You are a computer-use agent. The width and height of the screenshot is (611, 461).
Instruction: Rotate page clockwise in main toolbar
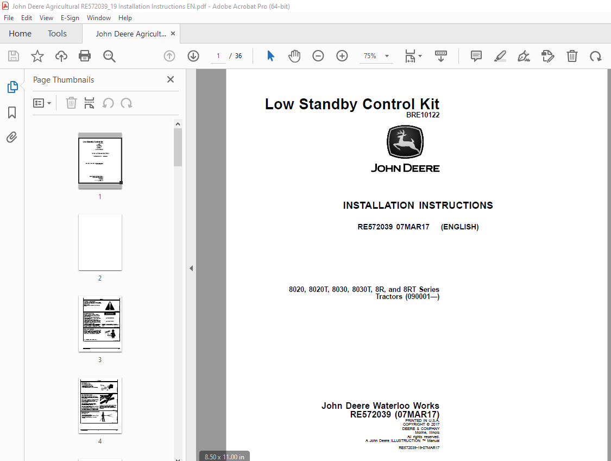point(595,56)
